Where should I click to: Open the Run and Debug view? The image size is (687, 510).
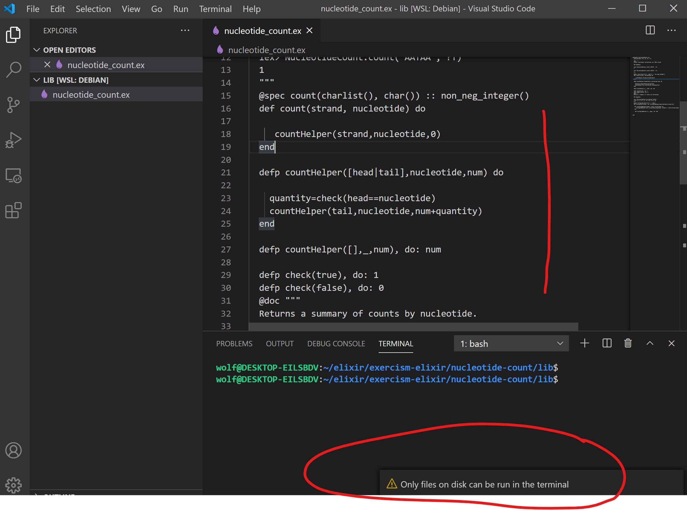(13, 139)
